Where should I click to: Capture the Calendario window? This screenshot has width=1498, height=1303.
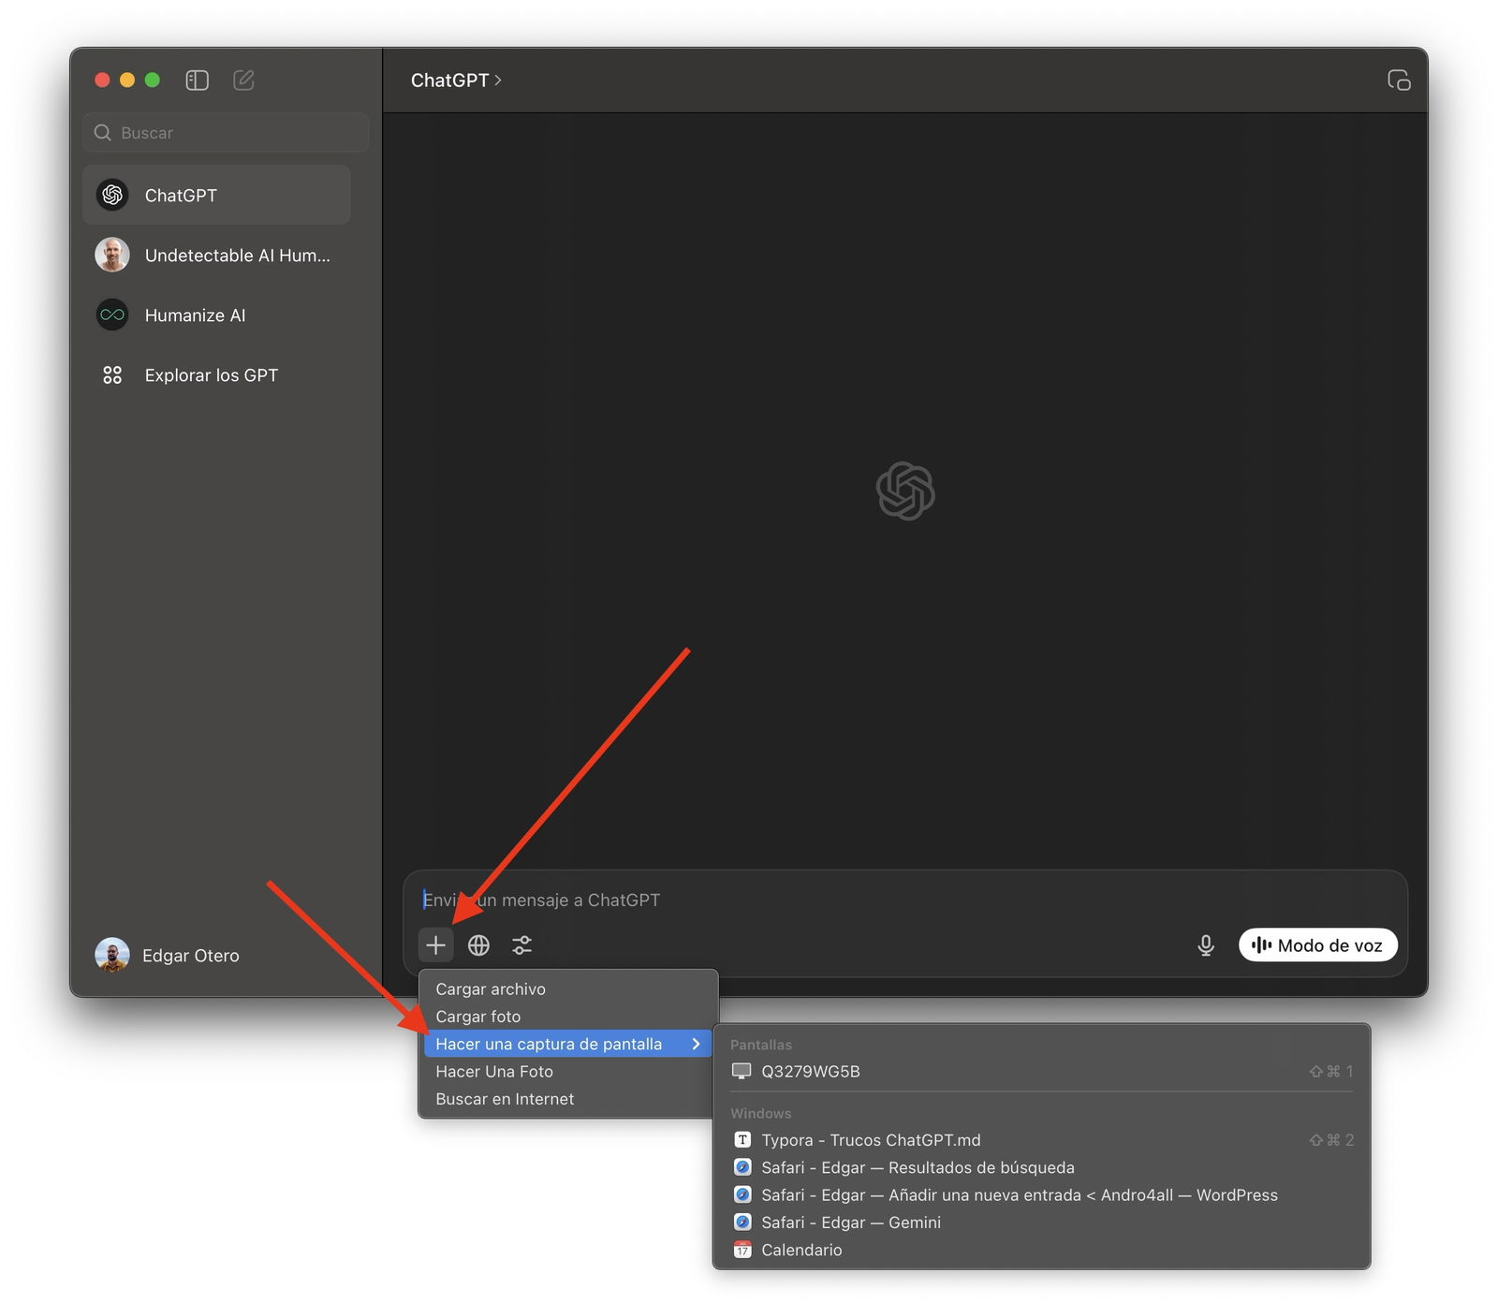click(x=1041, y=1250)
